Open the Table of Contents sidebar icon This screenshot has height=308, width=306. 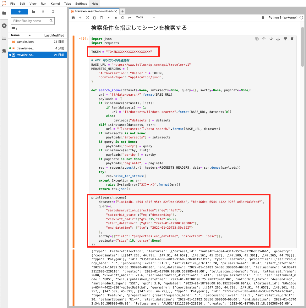[x=4, y=38]
